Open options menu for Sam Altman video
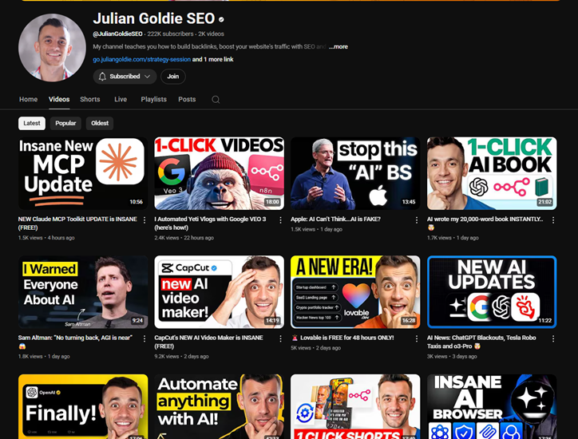 pyautogui.click(x=144, y=338)
